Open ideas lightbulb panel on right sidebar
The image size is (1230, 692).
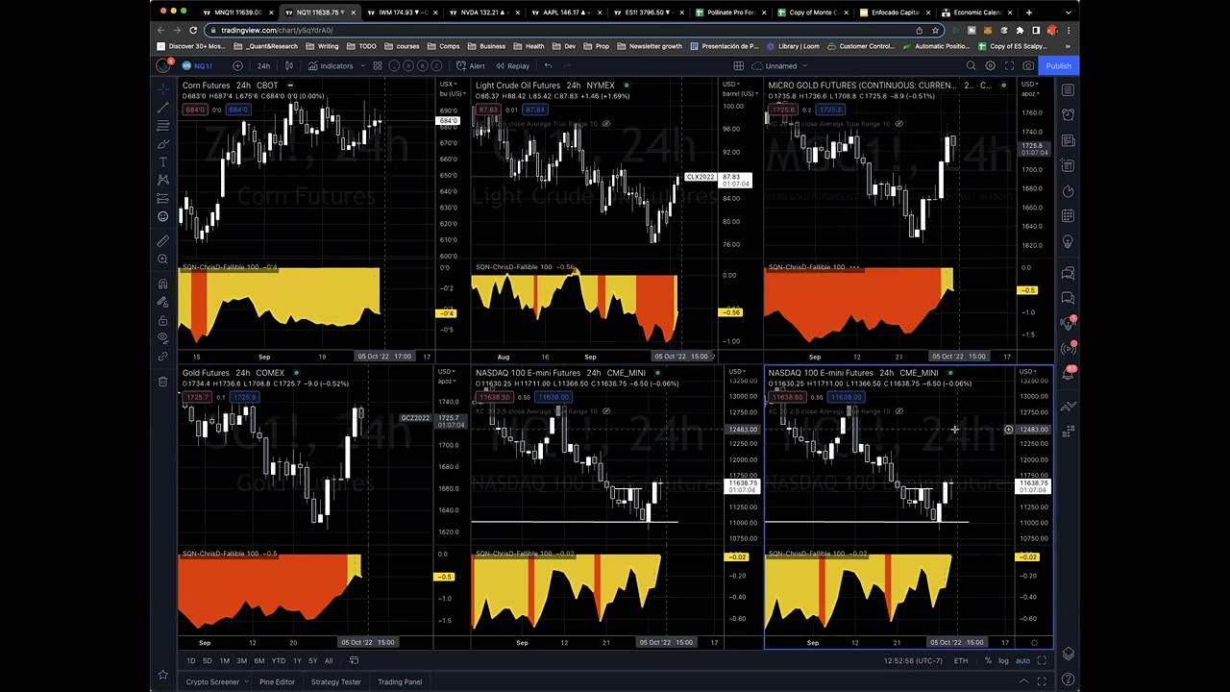click(x=1068, y=241)
